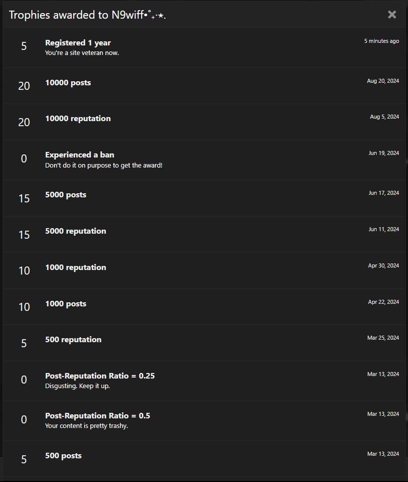Screen dimensions: 408x482
Task: Select the "500 reputation" trophy
Action: 73,340
